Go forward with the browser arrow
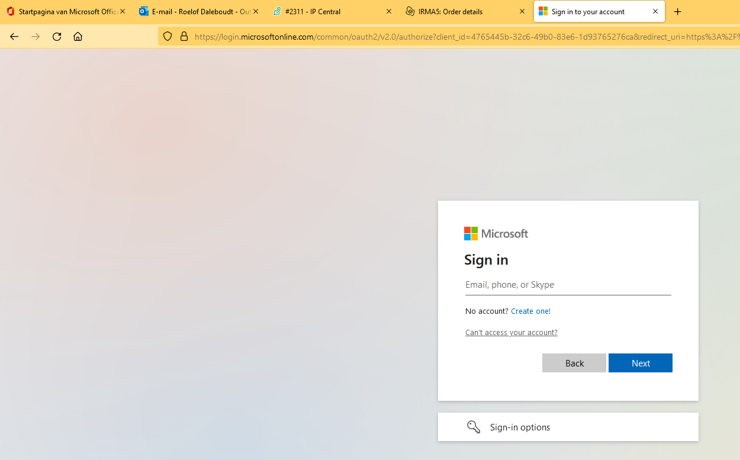Image resolution: width=740 pixels, height=460 pixels. tap(36, 37)
